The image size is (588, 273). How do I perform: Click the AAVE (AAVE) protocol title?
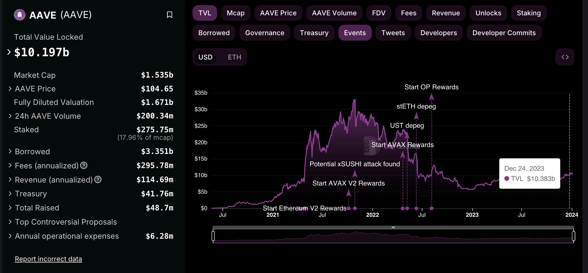[x=60, y=15]
